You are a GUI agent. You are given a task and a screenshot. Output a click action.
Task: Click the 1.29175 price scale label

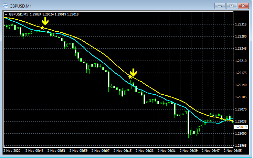pyautogui.click(x=241, y=73)
